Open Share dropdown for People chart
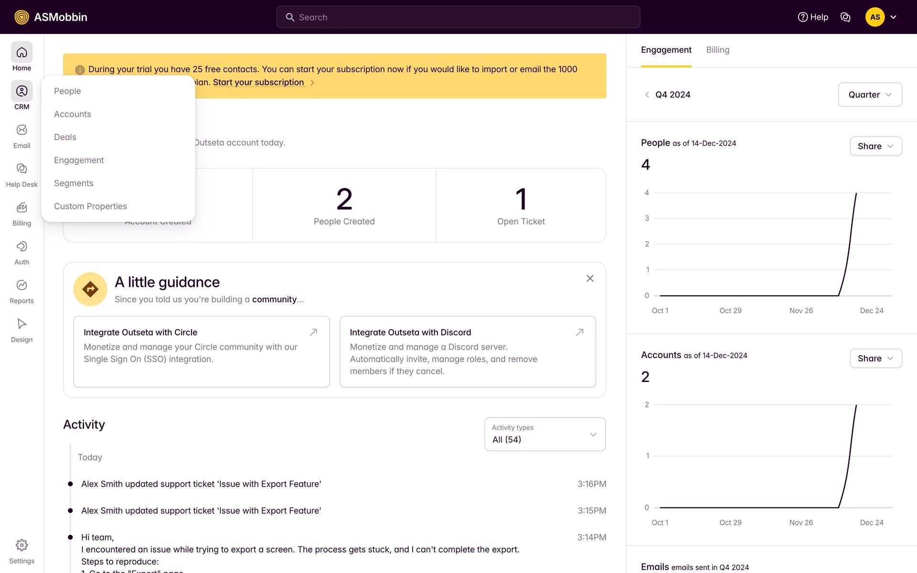Viewport: 917px width, 573px height. coord(875,146)
